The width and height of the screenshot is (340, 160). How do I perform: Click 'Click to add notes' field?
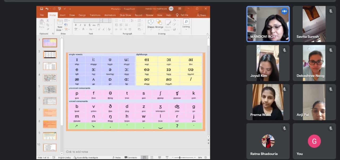point(77,152)
